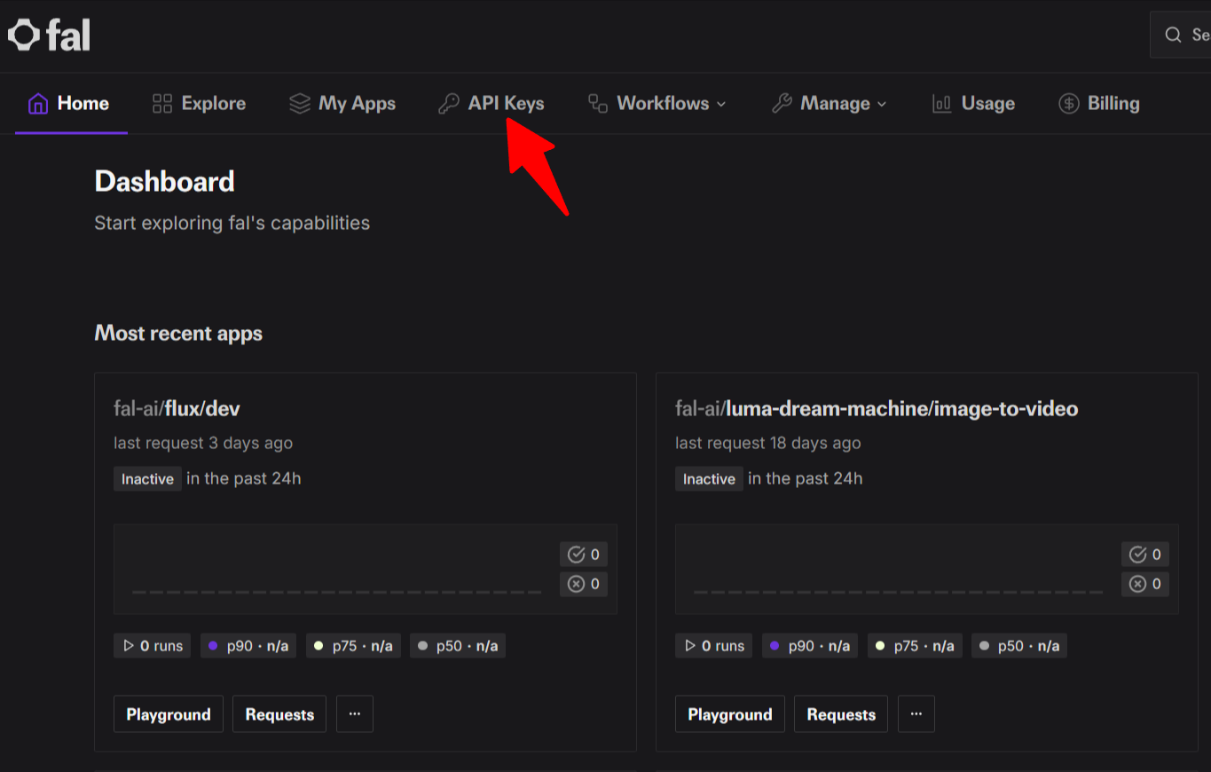
Task: Click the p50 latency chip on flux/dev
Action: click(x=458, y=646)
